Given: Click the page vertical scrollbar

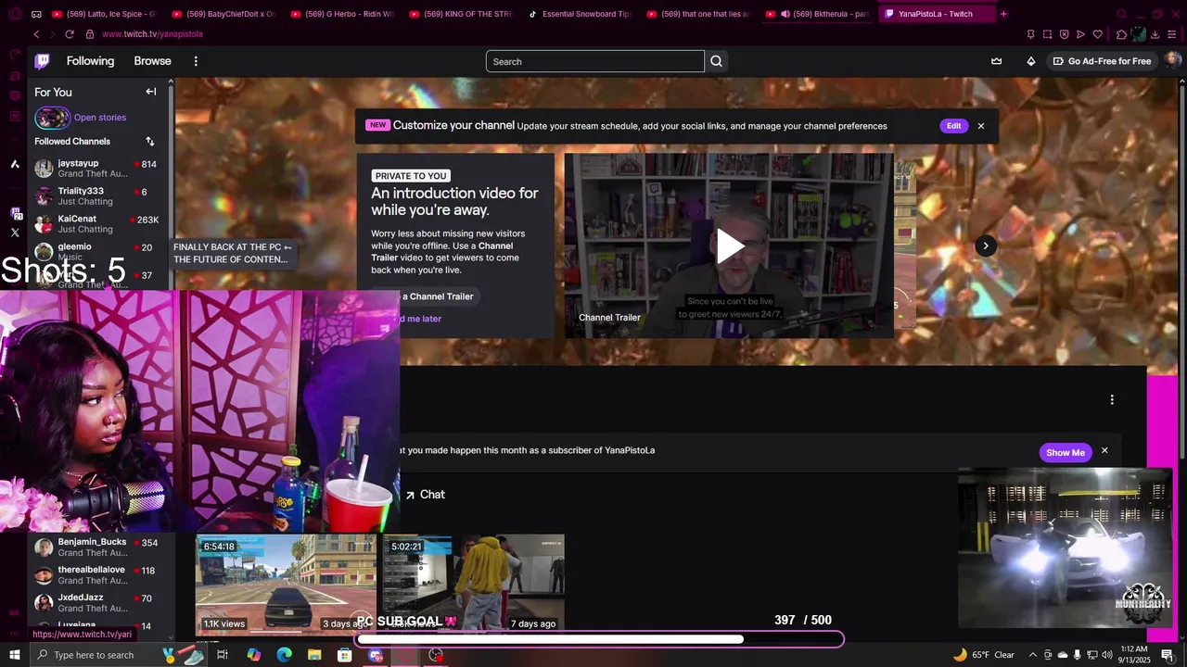Looking at the screenshot, I should point(1182,269).
